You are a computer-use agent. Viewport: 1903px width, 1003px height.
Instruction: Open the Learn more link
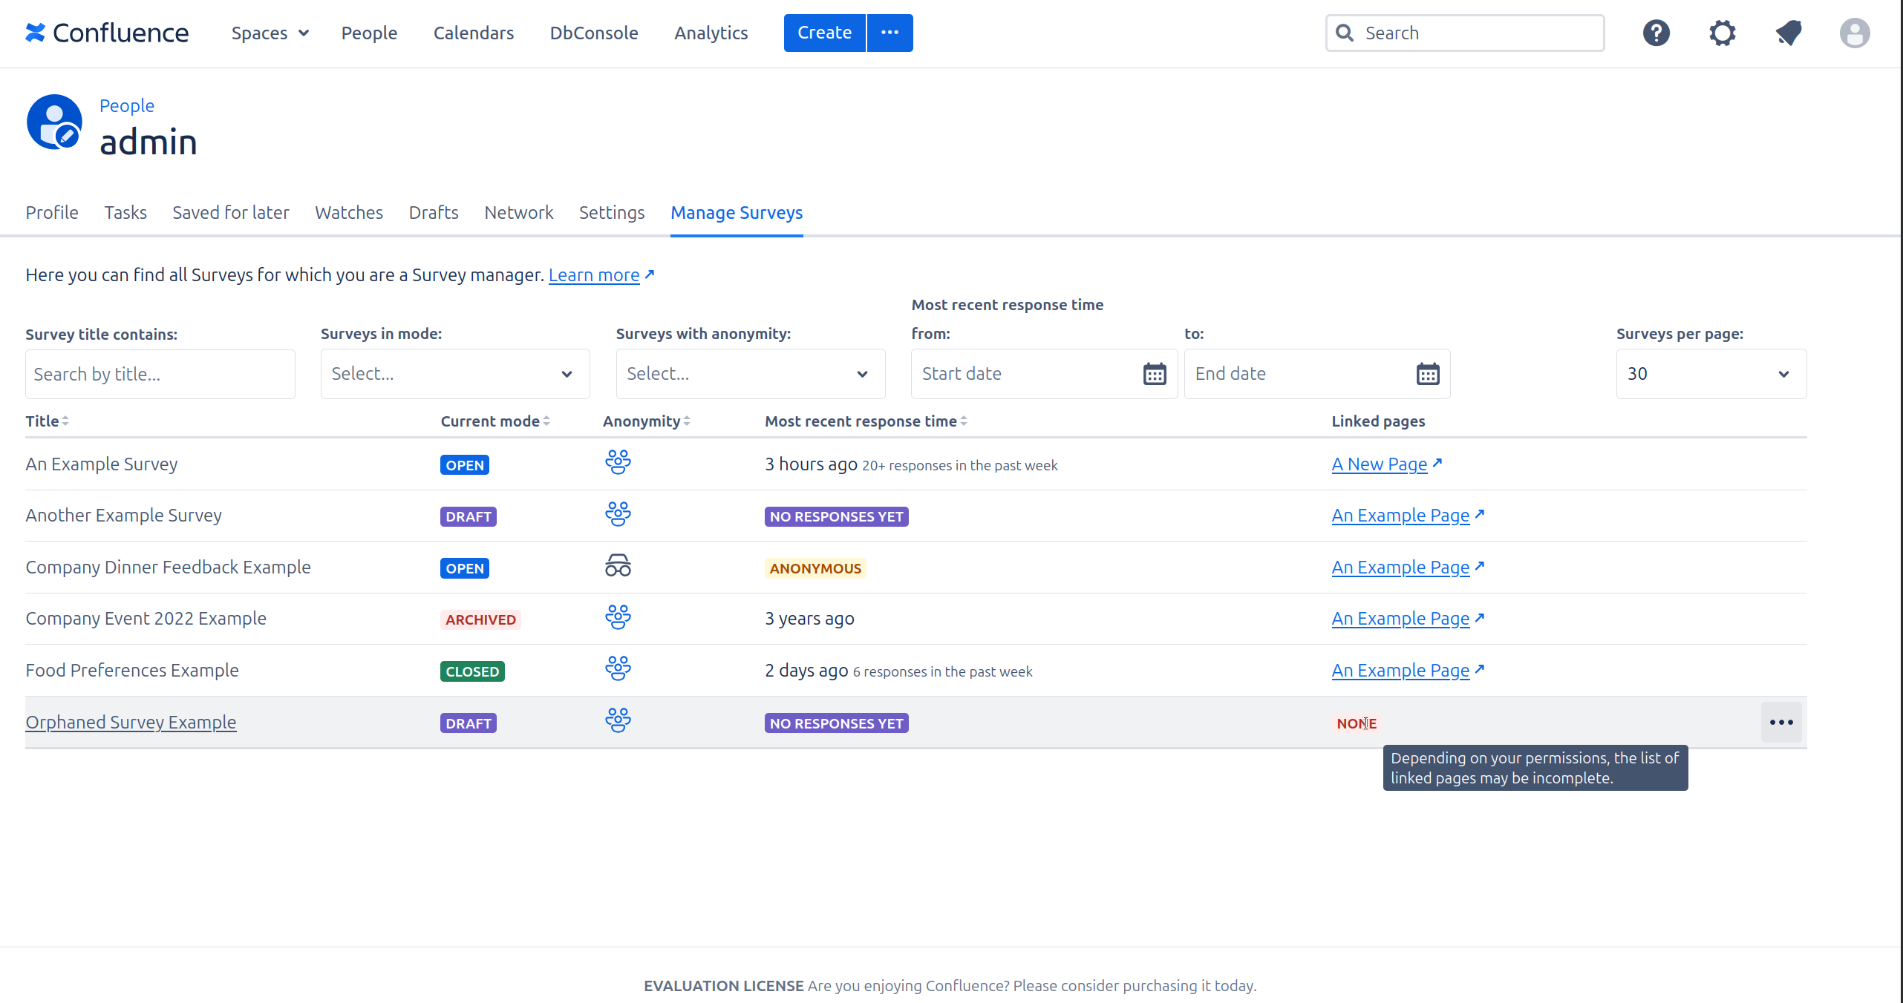(x=594, y=275)
